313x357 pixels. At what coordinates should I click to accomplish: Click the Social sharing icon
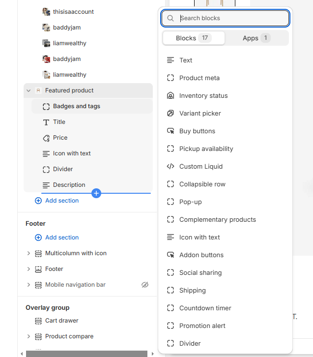pos(171,273)
